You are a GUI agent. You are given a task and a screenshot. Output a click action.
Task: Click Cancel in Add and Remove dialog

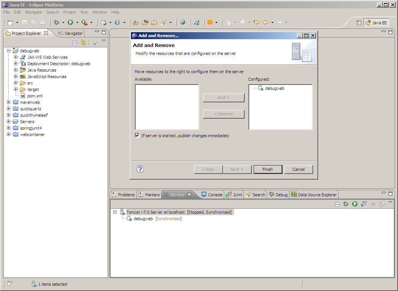click(x=298, y=169)
